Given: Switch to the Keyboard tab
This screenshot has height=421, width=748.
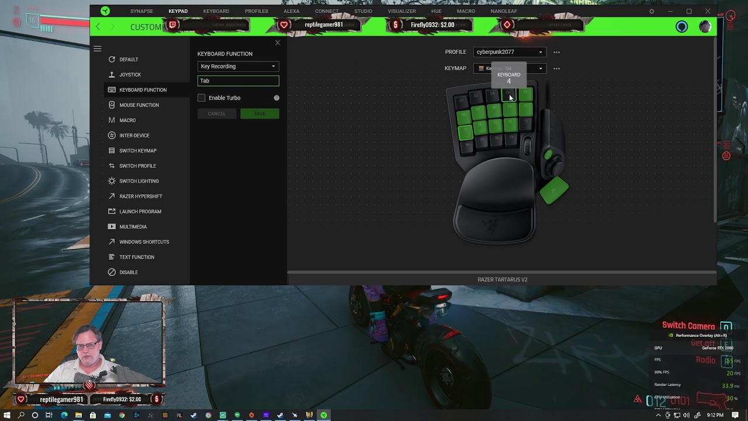Looking at the screenshot, I should tap(216, 11).
